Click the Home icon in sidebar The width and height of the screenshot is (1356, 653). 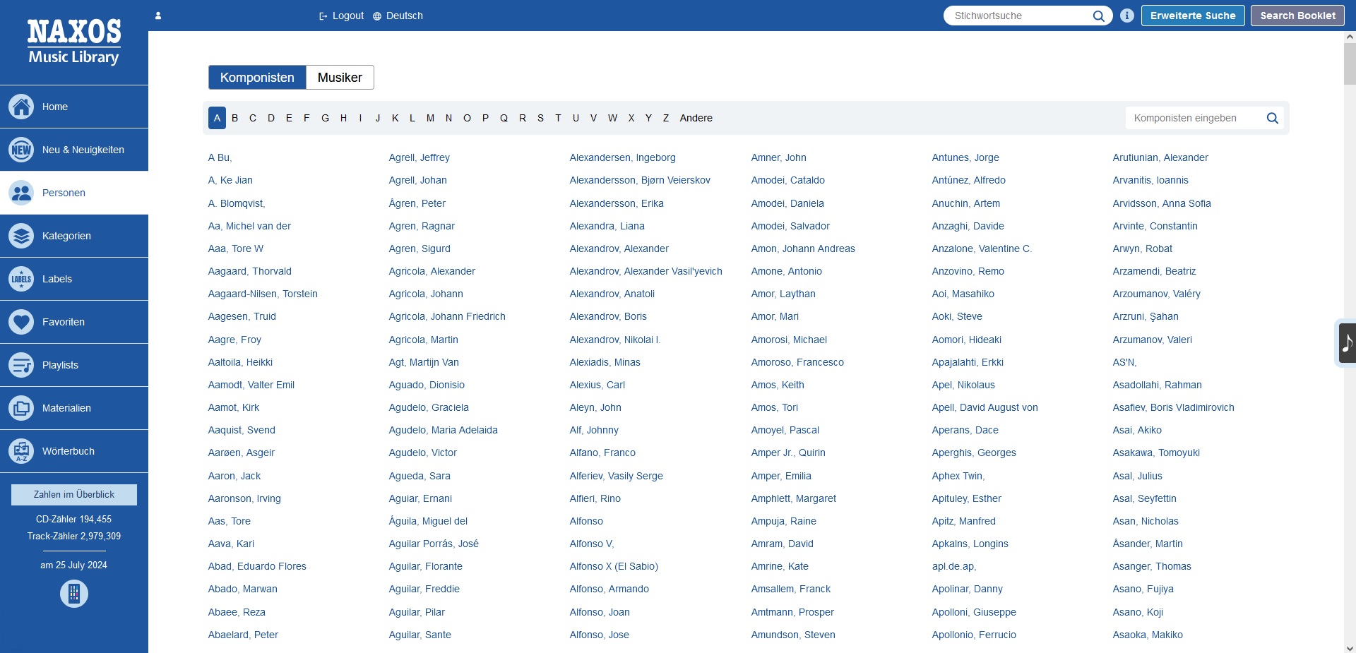[21, 107]
